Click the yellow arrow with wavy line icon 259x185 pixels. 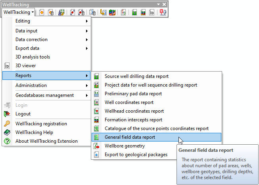coord(103,12)
